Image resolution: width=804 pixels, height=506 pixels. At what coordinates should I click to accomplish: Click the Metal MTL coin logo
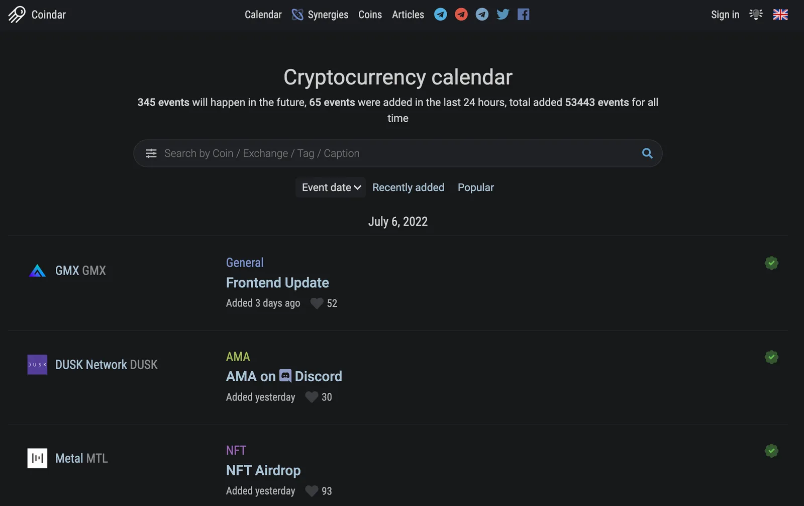[37, 458]
